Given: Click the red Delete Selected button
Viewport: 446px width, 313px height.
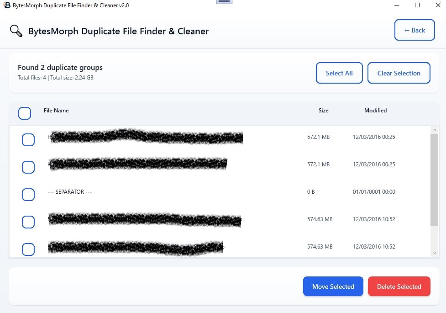Looking at the screenshot, I should click(x=399, y=286).
